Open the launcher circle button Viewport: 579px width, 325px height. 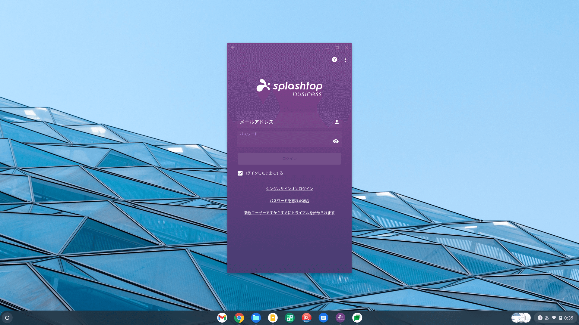click(x=7, y=318)
